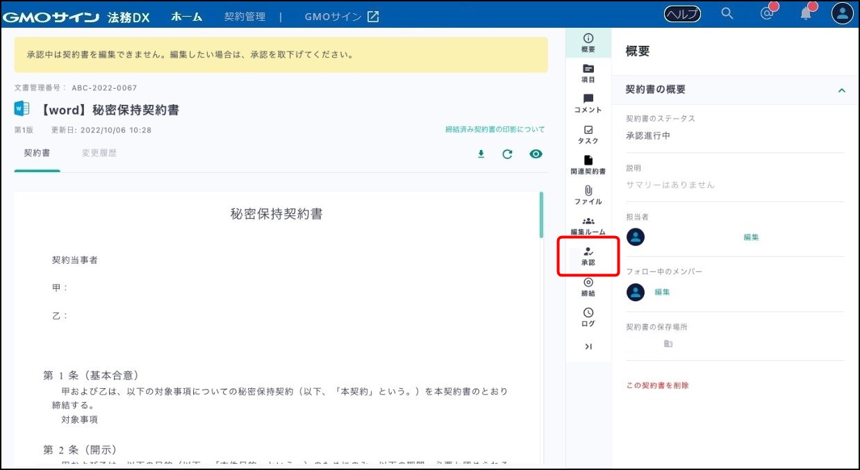
Task: Collapse the right sidebar panel
Action: coord(588,346)
